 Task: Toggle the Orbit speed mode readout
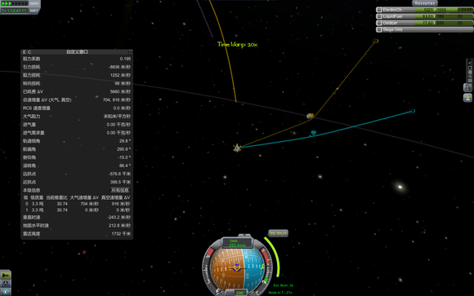(237, 243)
